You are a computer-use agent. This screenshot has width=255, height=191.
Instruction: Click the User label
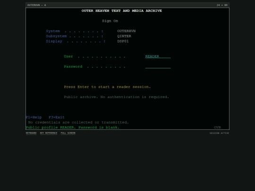[x=68, y=57]
